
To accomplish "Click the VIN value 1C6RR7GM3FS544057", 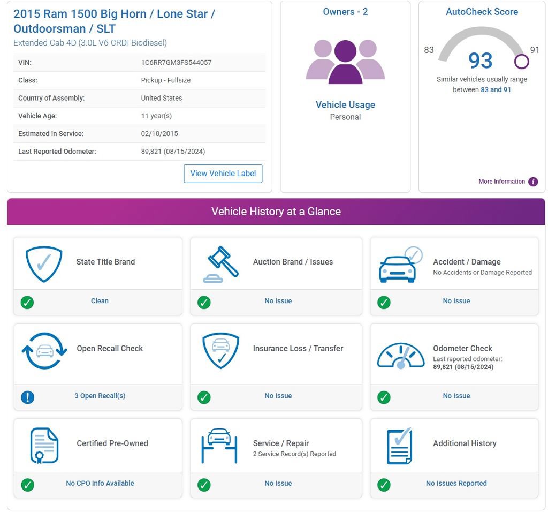I will point(176,63).
